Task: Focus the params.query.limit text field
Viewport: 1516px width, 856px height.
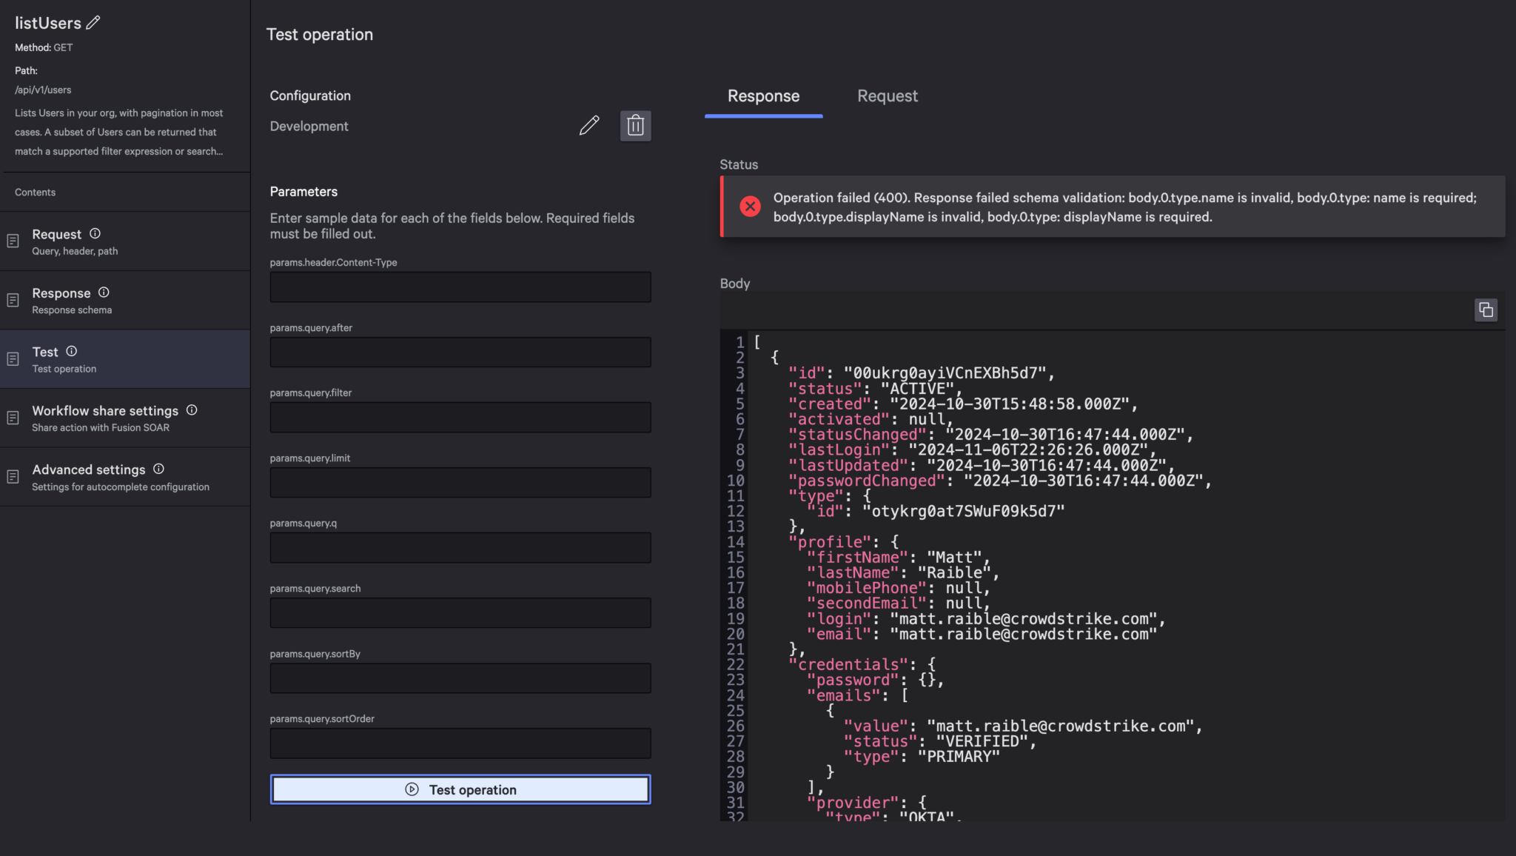Action: [x=460, y=483]
